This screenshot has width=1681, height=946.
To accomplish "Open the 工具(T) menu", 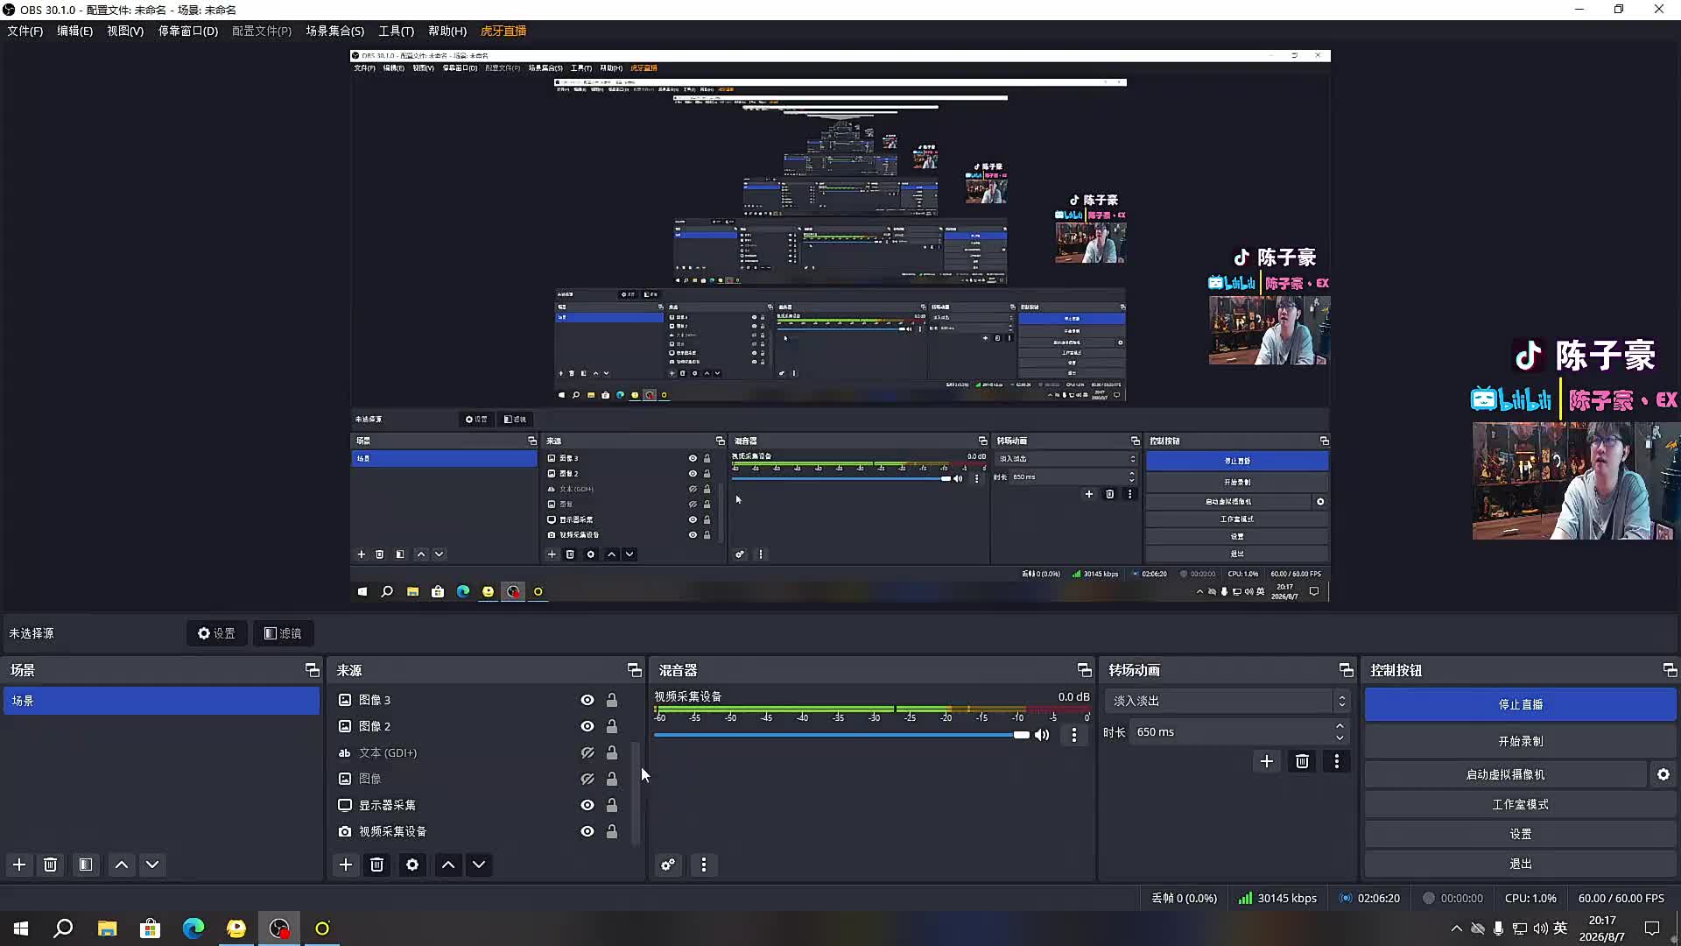I will (x=396, y=31).
